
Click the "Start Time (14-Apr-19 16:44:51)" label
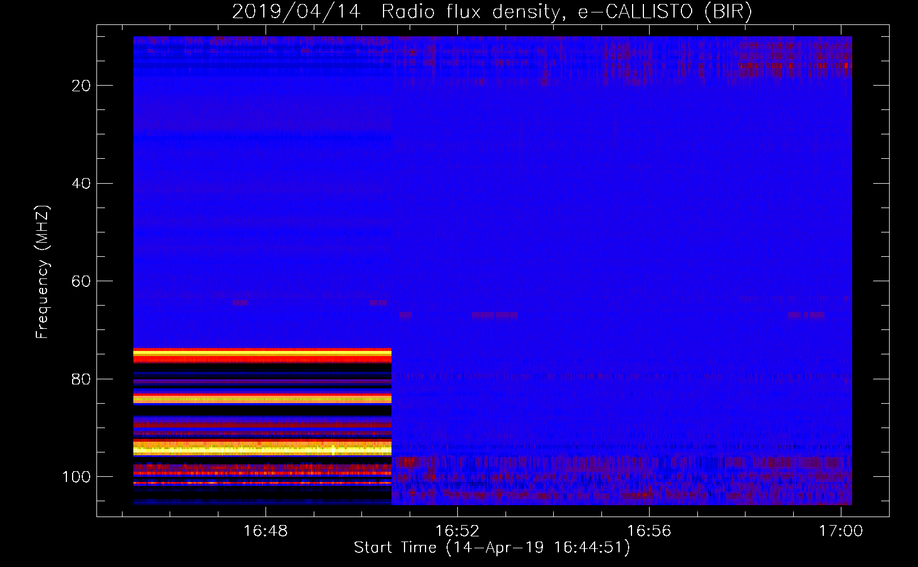coord(492,548)
